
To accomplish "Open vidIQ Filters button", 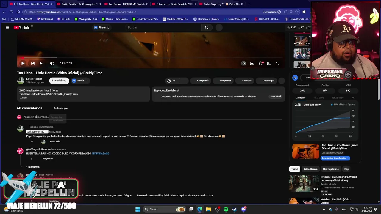I will [102, 28].
